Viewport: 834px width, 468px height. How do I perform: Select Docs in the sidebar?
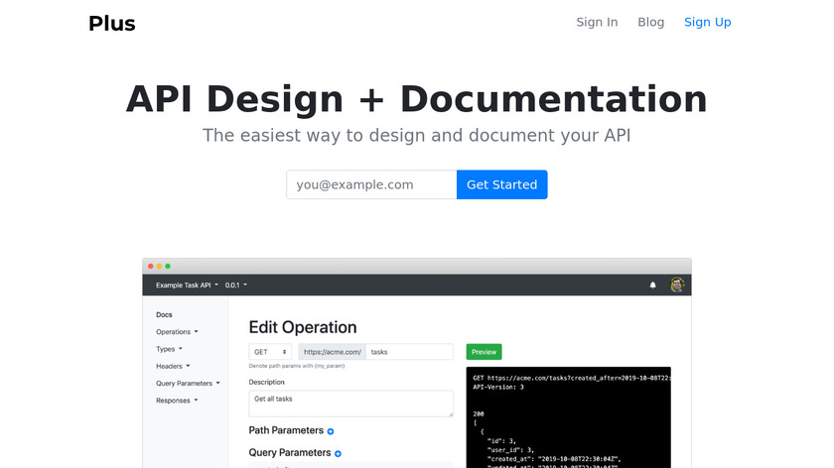(x=164, y=314)
